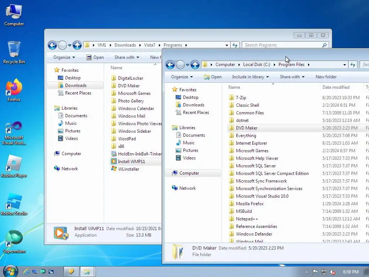Open the Windows Start menu orb
Screen dimensions: 369x277
click(x=10, y=271)
